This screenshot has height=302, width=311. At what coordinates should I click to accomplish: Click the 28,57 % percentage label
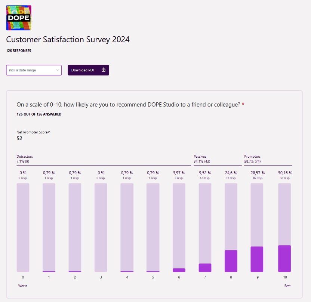pyautogui.click(x=258, y=173)
